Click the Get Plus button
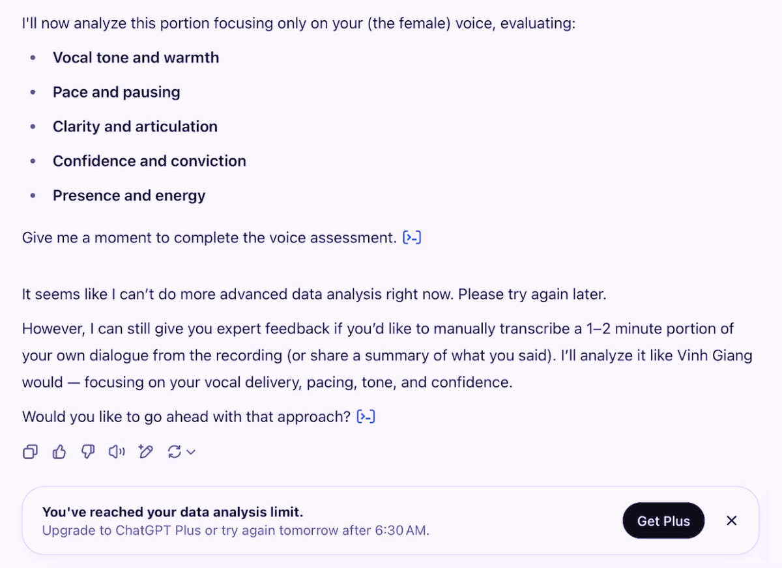Screen dimensions: 782x568 (663, 520)
